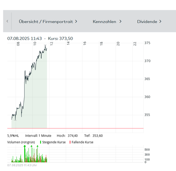Click the Tief: 353,60 value
Viewport: 176px width, 171px height.
tap(93, 136)
